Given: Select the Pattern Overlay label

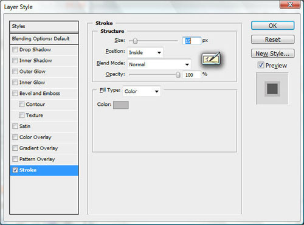Looking at the screenshot, I should pos(37,159).
